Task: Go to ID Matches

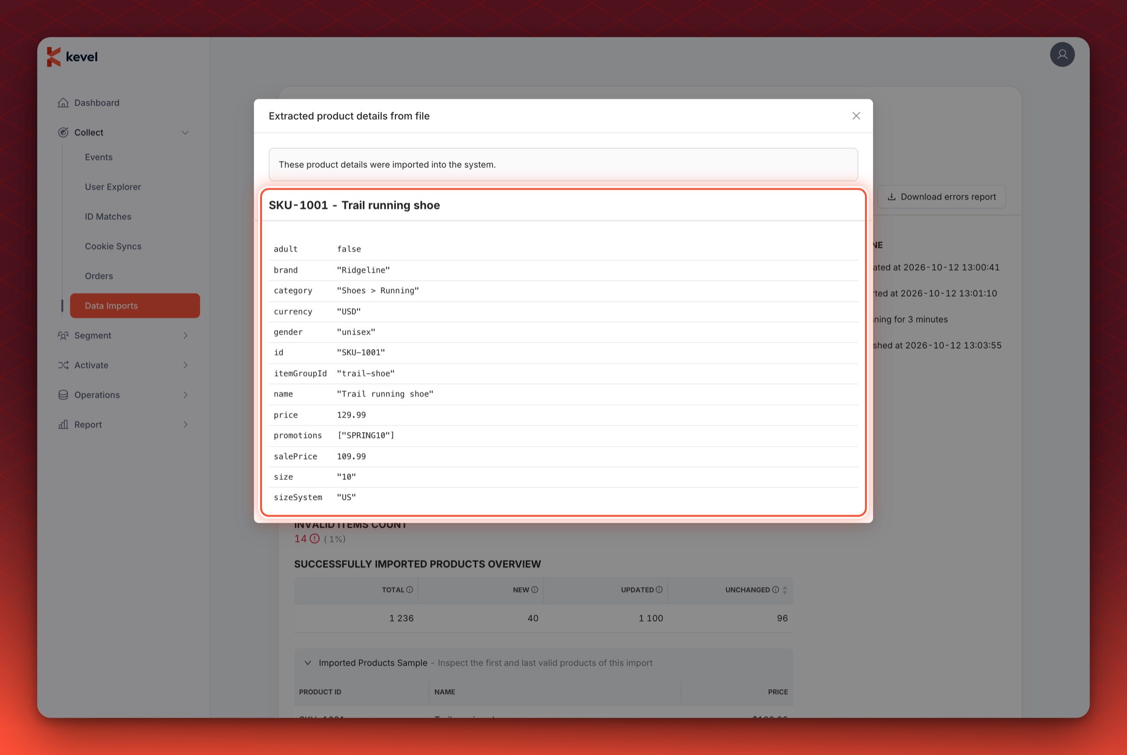Action: (108, 216)
